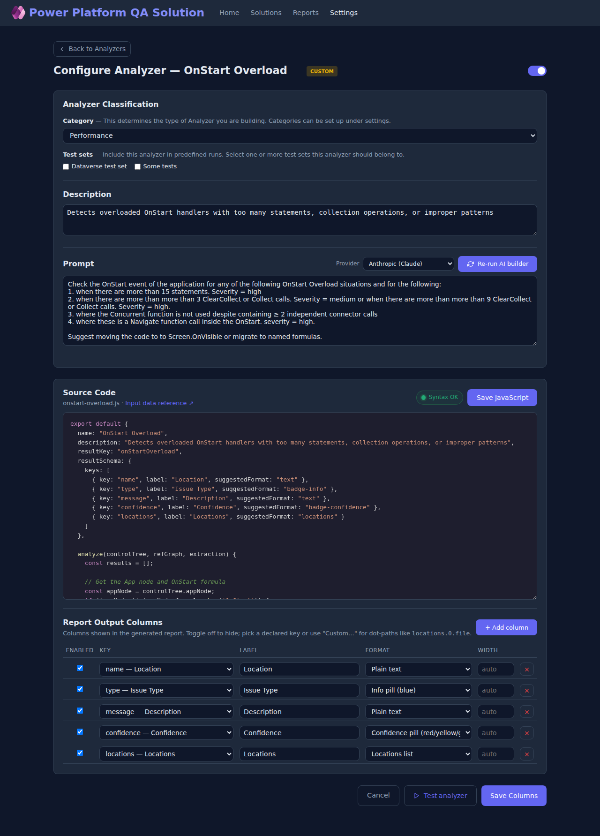The width and height of the screenshot is (600, 836).
Task: Delete the locations — Locations column row
Action: tap(527, 754)
